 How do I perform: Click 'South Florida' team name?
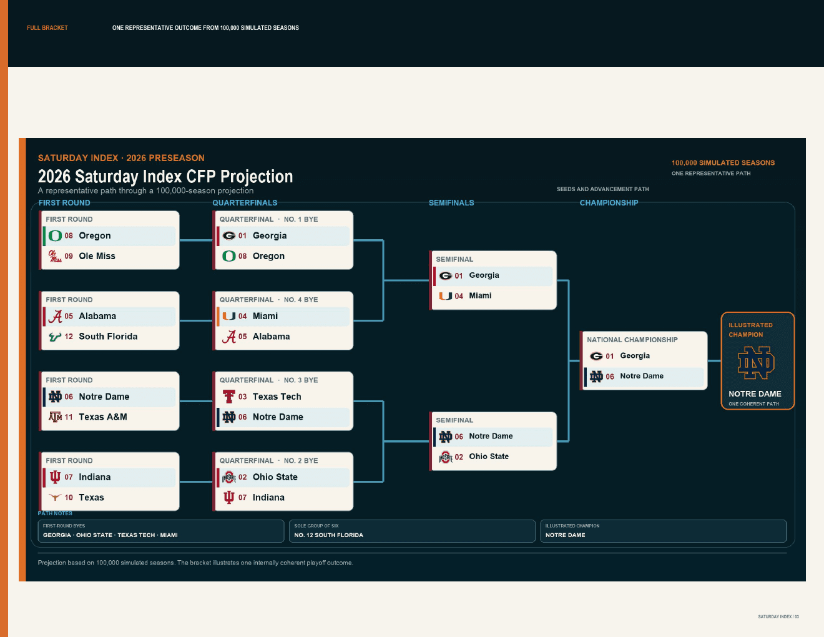click(108, 337)
